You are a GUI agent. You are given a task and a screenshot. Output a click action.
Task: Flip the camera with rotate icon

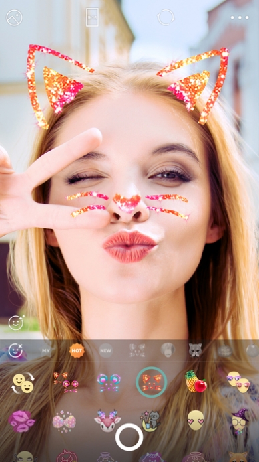pos(166,17)
